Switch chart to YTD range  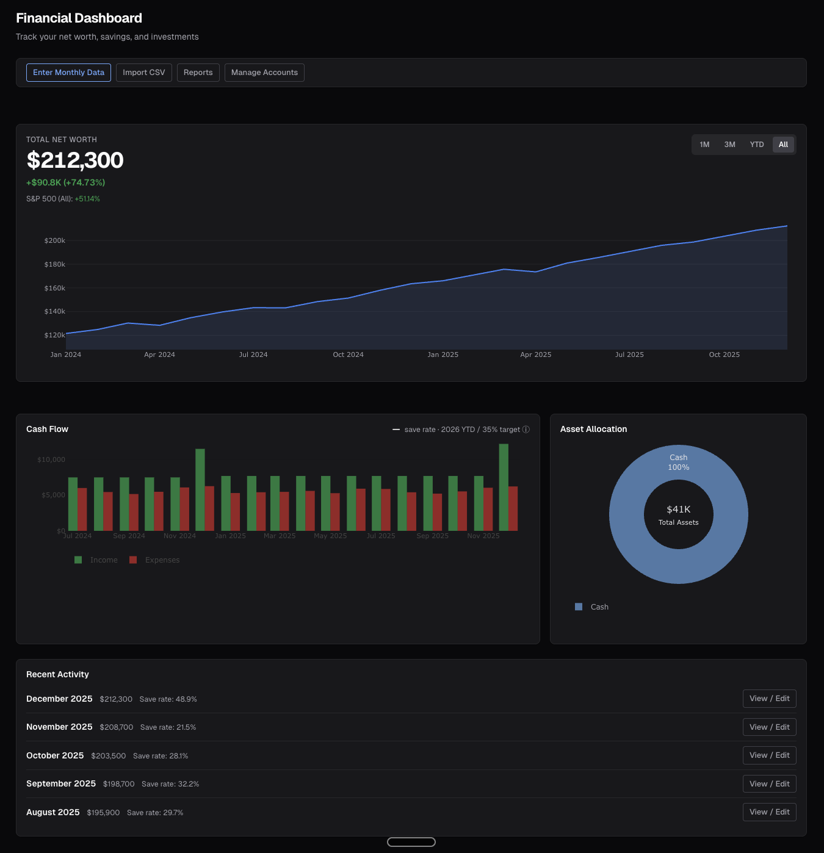coord(757,145)
